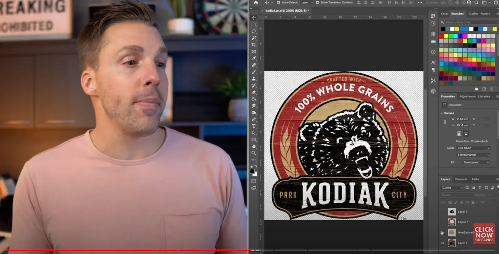
Task: Switch to the Adjustments tab
Action: point(468,96)
